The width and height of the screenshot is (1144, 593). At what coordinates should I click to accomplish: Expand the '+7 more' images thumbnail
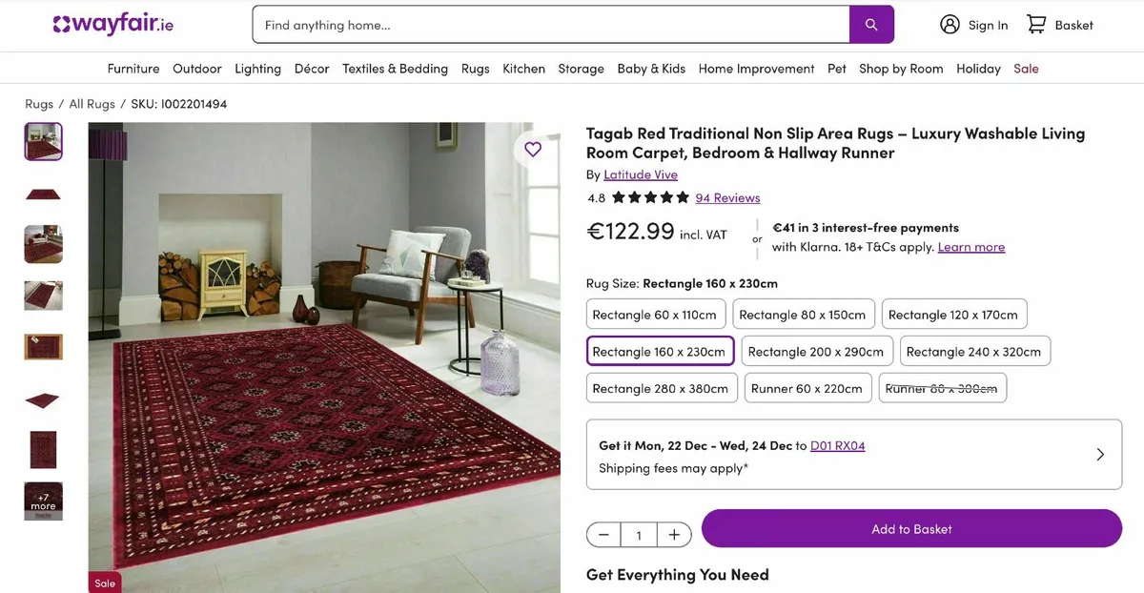point(43,501)
